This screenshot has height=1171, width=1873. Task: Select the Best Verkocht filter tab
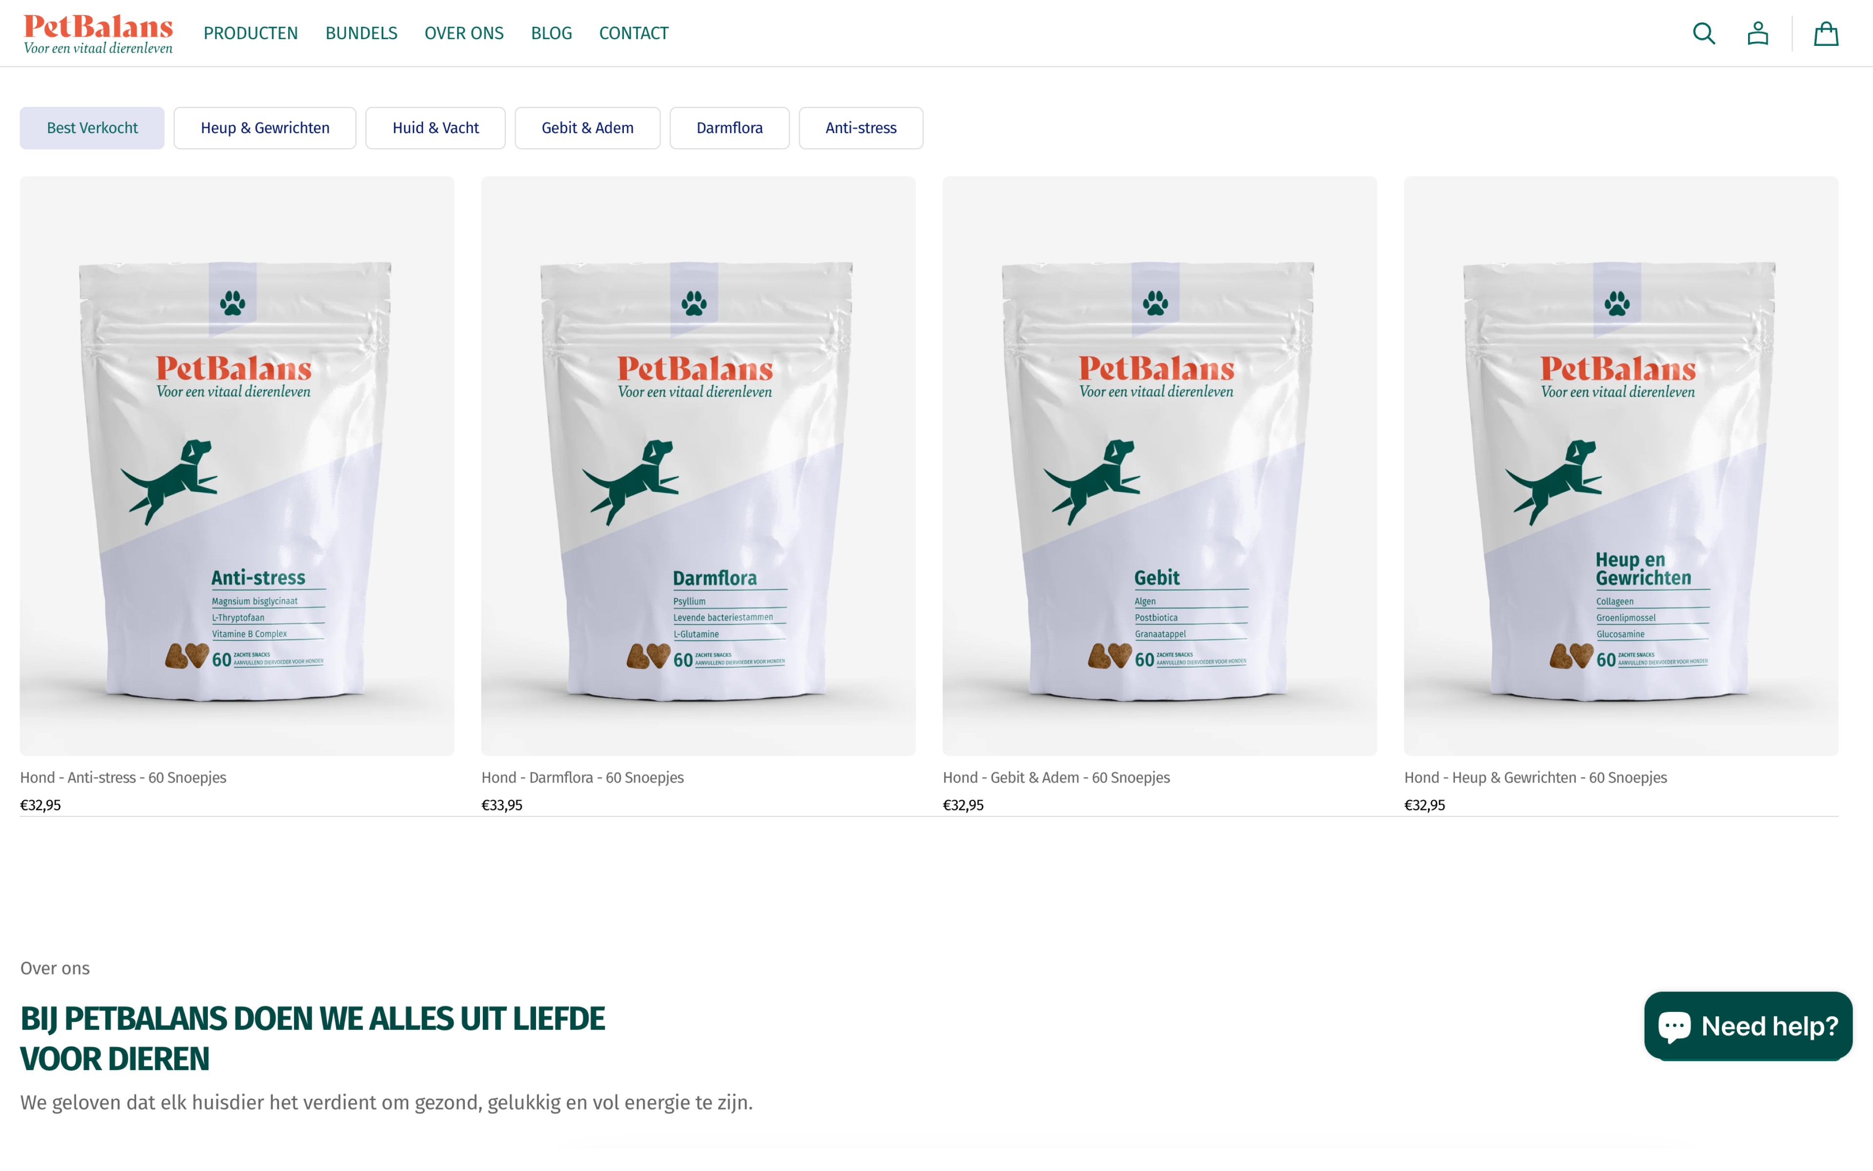tap(92, 128)
